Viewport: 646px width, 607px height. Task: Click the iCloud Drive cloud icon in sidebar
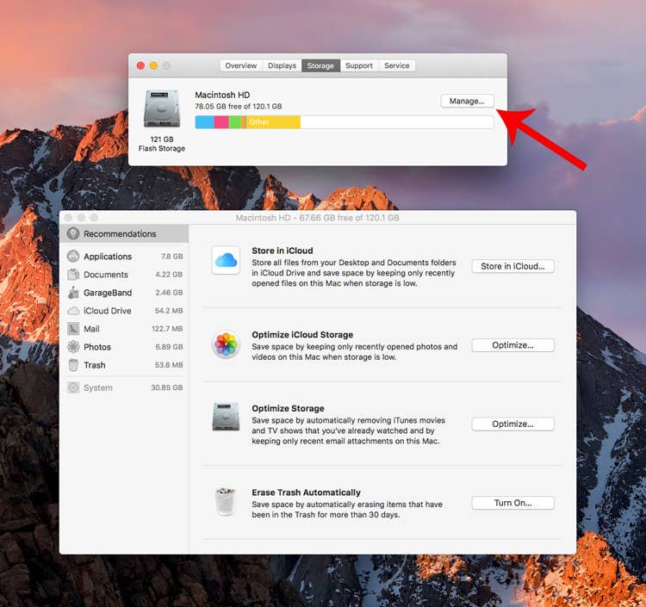click(73, 311)
